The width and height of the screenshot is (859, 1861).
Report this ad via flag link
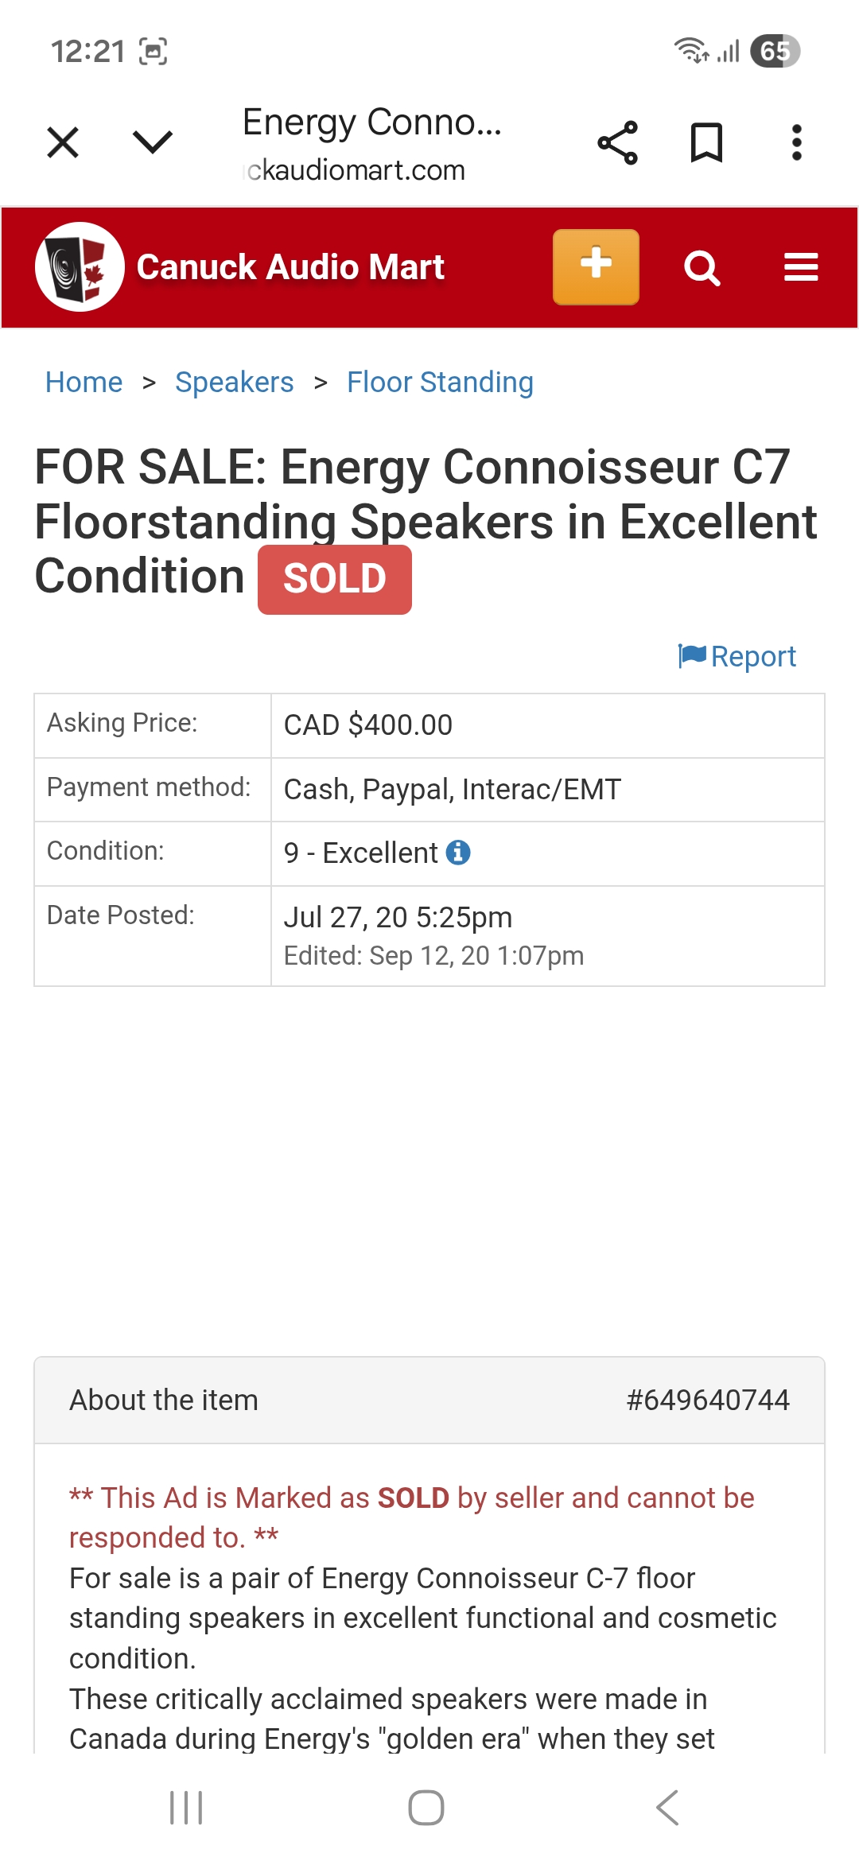(737, 657)
